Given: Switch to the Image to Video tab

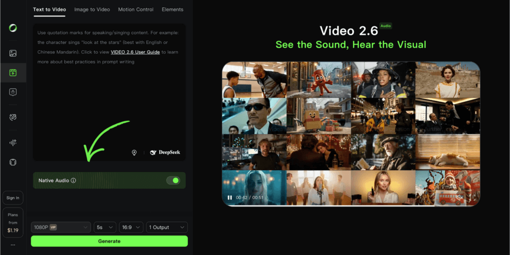Looking at the screenshot, I should coord(92,9).
